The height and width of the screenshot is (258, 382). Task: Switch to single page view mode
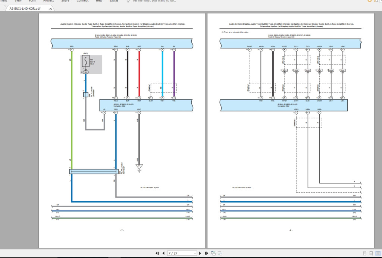[x=365, y=254]
